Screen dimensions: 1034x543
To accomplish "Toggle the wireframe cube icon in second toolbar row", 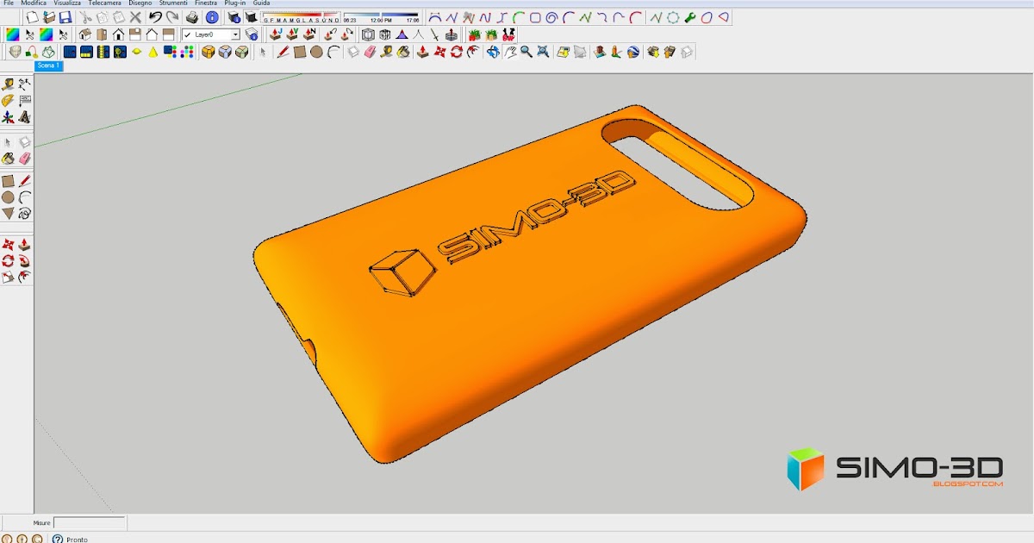I will (368, 34).
